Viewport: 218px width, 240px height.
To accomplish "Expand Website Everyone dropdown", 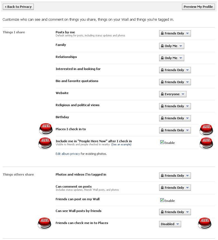I will pyautogui.click(x=173, y=94).
